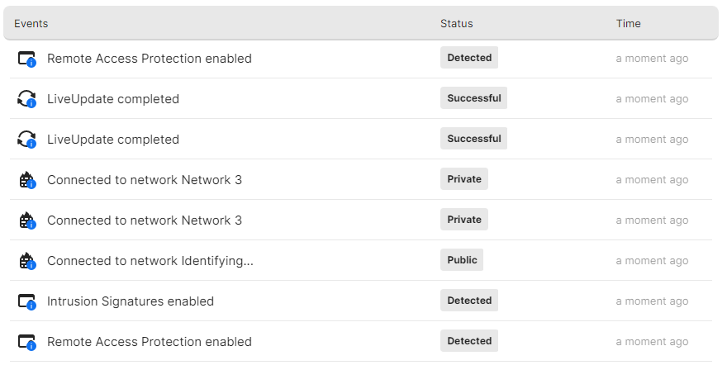The height and width of the screenshot is (365, 727).
Task: Open the Intrusion Signatures enabled event
Action: tap(131, 301)
